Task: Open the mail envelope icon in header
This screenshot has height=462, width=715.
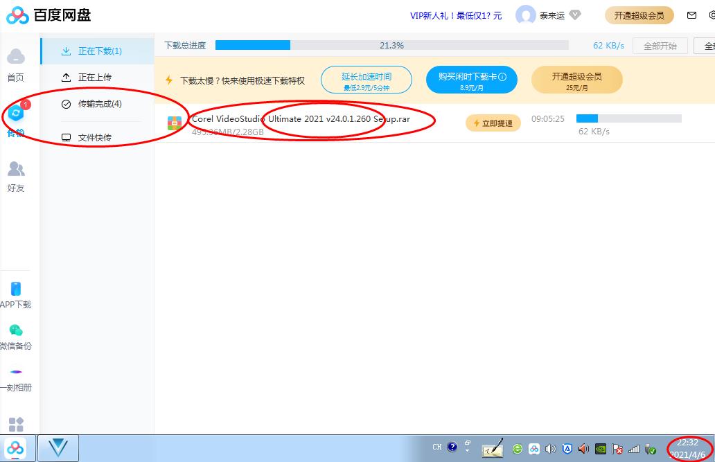Action: coord(691,15)
